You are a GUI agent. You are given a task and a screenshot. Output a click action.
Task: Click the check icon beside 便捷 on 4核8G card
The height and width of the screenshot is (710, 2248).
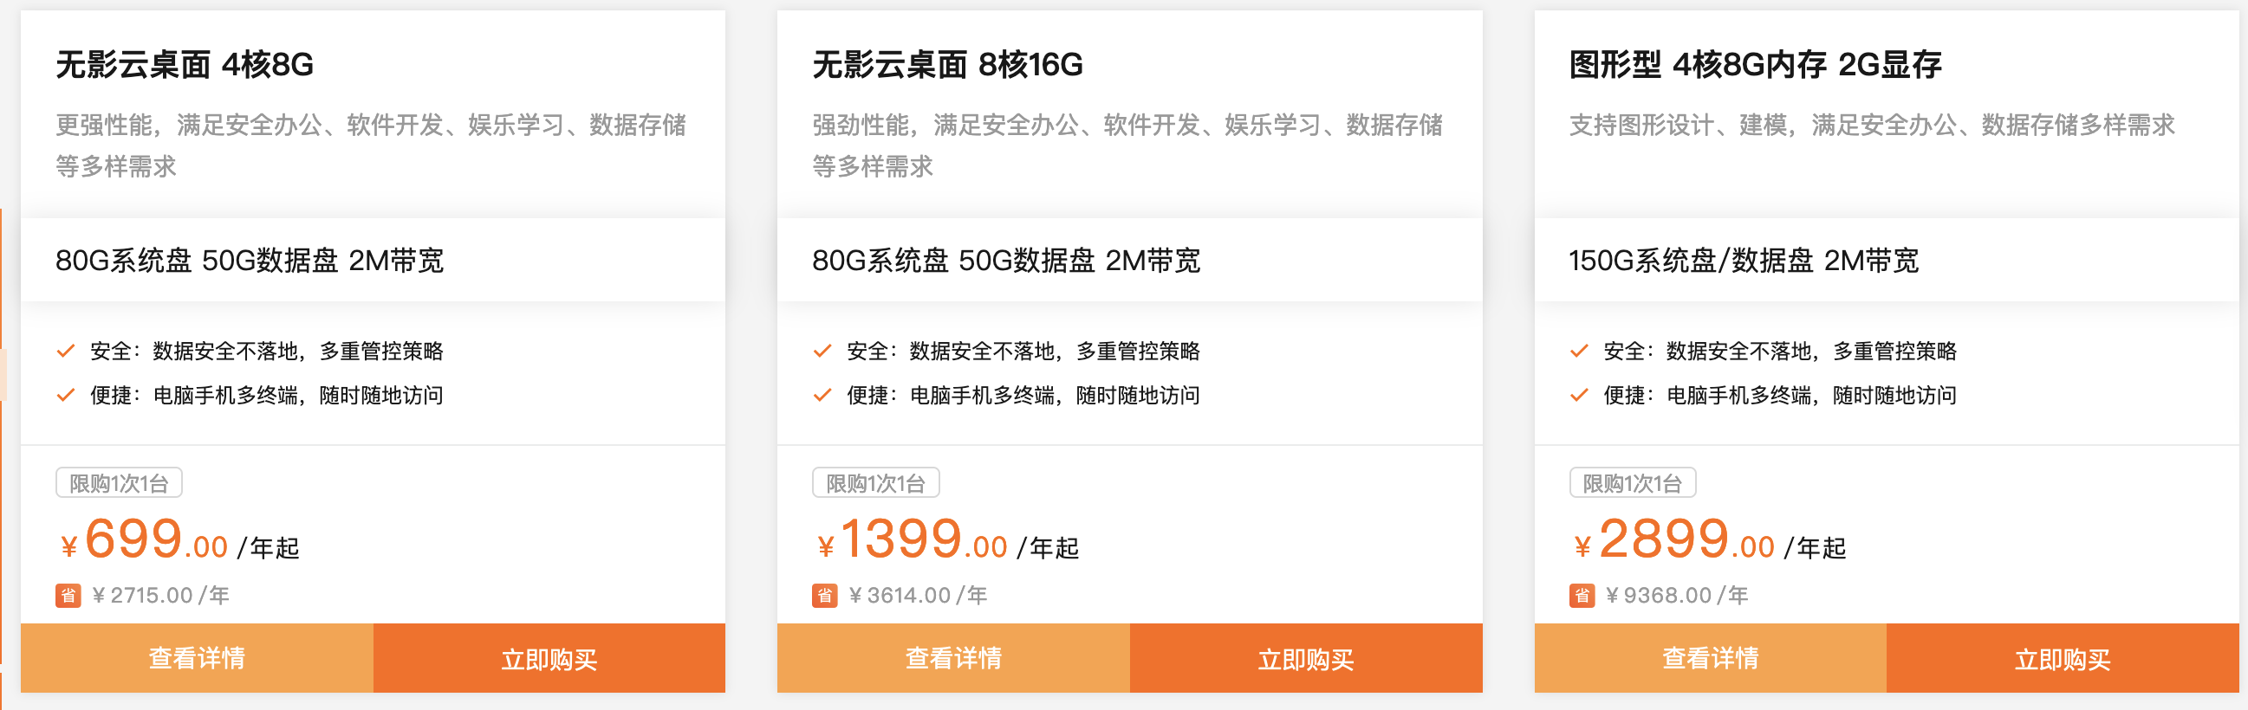[66, 395]
